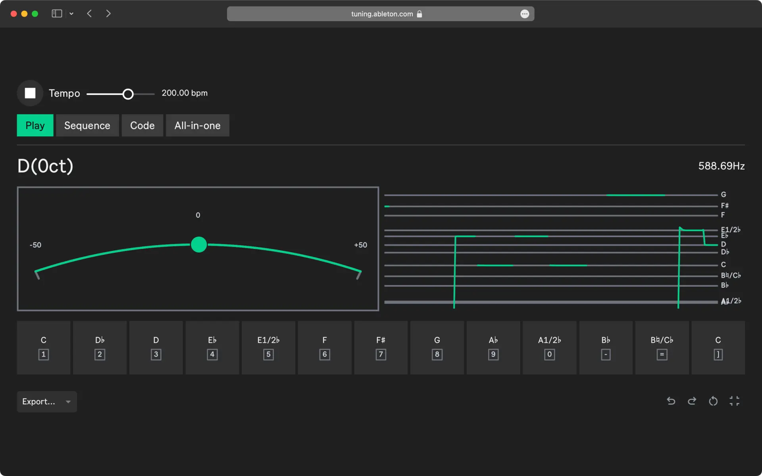Click the green tuning meter indicator dot
The image size is (762, 476).
pyautogui.click(x=199, y=244)
